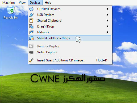137x103 pixels.
Task: Click the Remote Display monitor icon
Action: coord(31,46)
